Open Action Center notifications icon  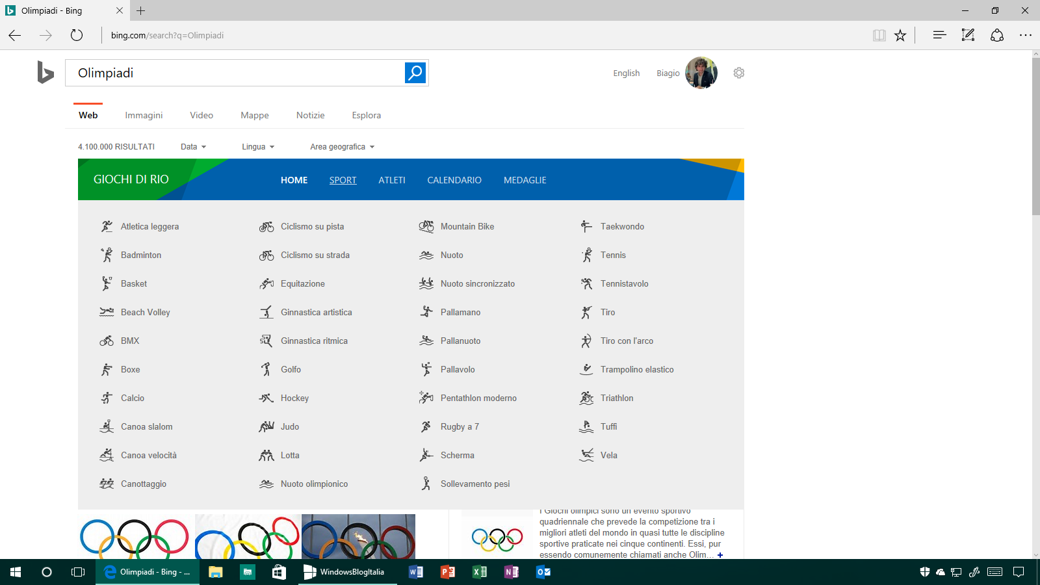[1019, 572]
